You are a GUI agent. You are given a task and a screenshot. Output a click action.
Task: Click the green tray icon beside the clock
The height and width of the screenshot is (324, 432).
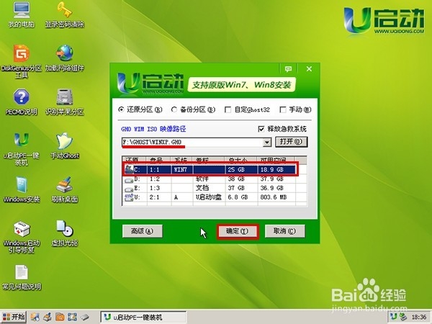[x=403, y=317]
